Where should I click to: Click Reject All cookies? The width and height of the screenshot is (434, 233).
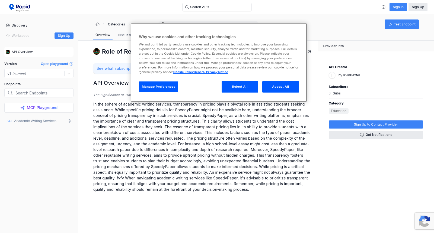[x=240, y=87]
